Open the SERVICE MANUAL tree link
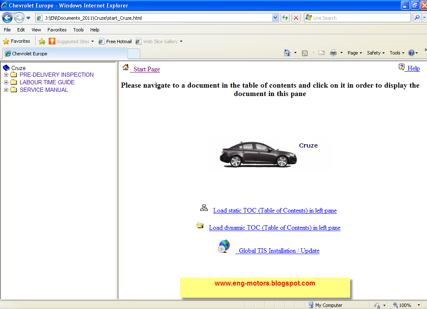 pos(44,90)
